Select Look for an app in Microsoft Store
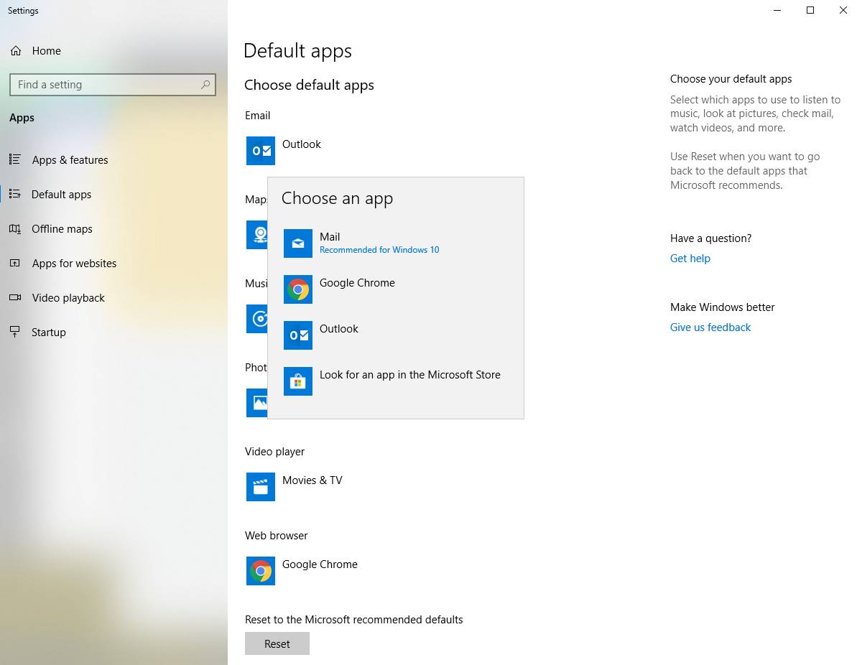Screen dimensions: 857x665 pos(409,375)
